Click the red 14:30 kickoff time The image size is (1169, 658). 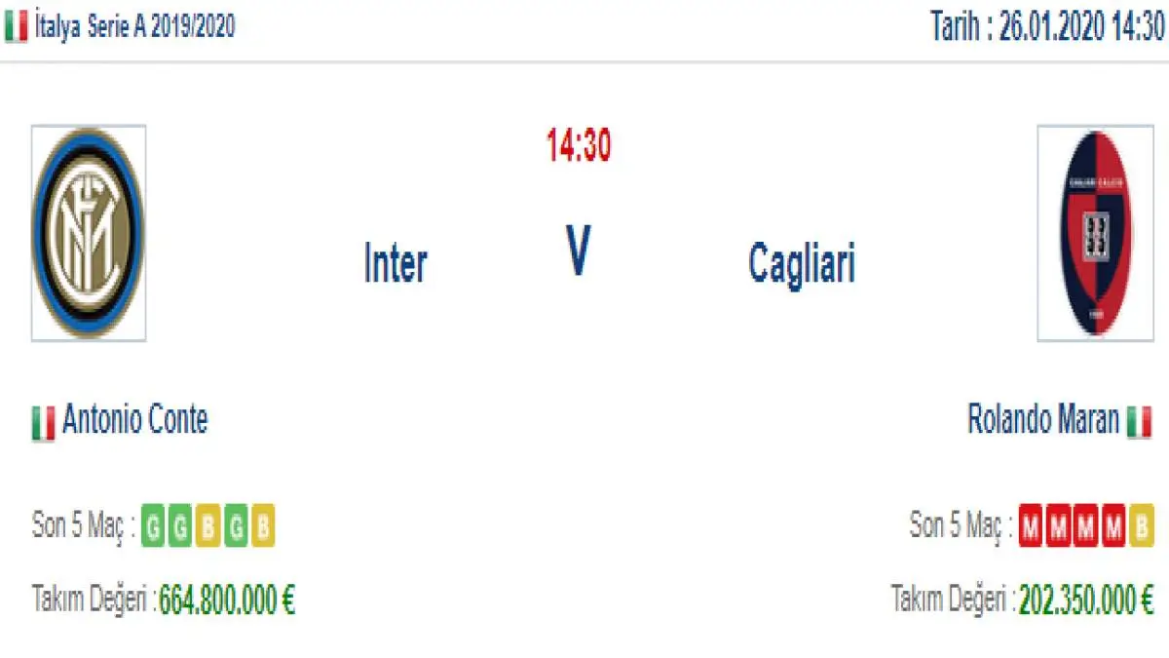579,146
